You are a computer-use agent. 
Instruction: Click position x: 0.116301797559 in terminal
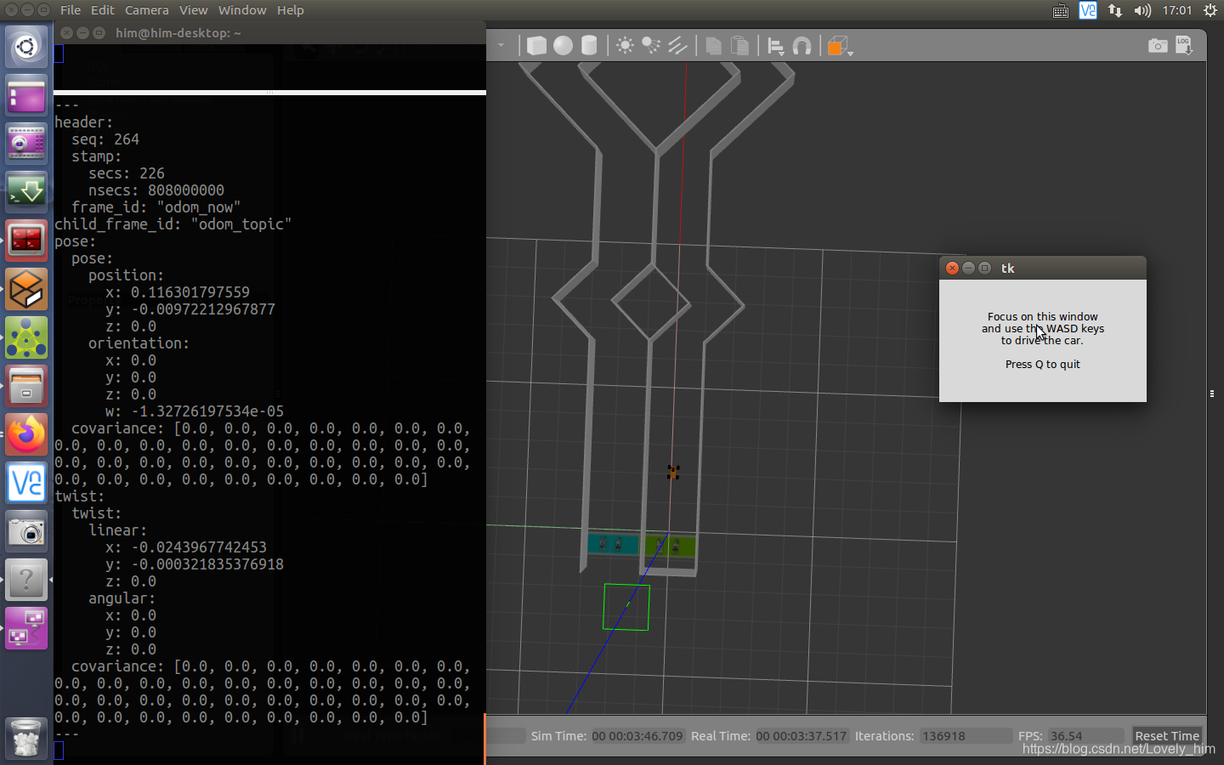(178, 292)
